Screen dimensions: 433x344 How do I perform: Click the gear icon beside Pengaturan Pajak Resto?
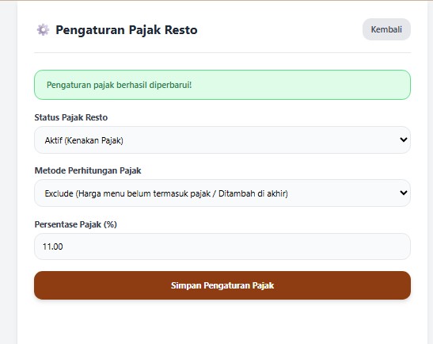43,29
